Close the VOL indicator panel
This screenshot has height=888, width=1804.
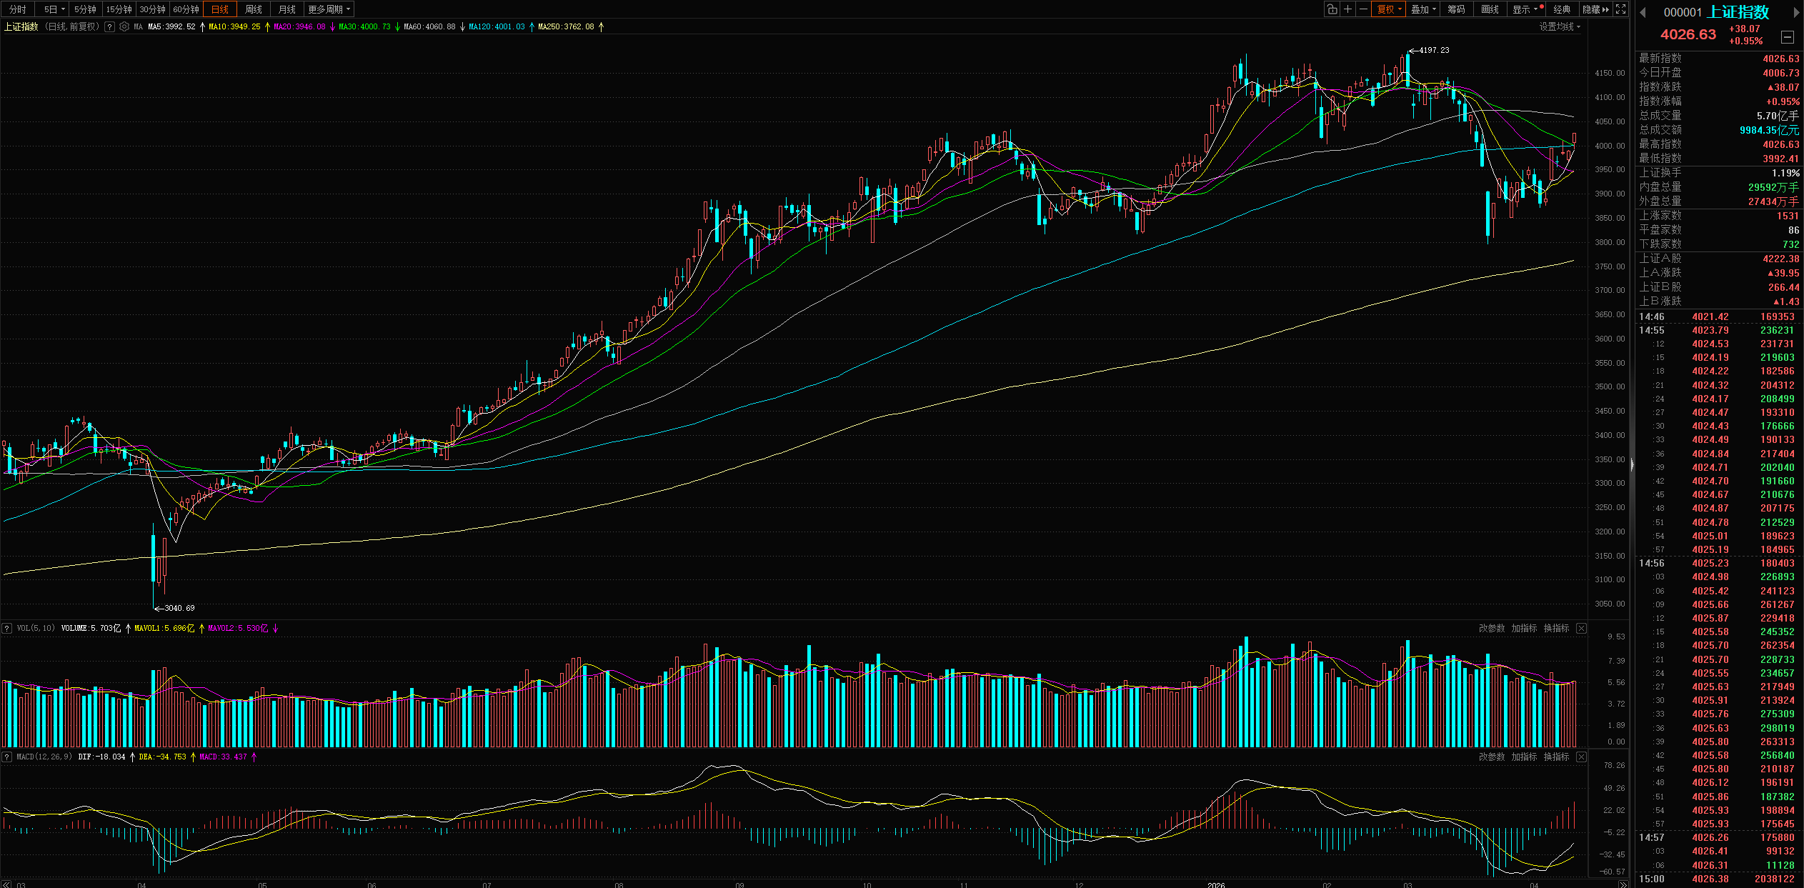tap(1582, 628)
